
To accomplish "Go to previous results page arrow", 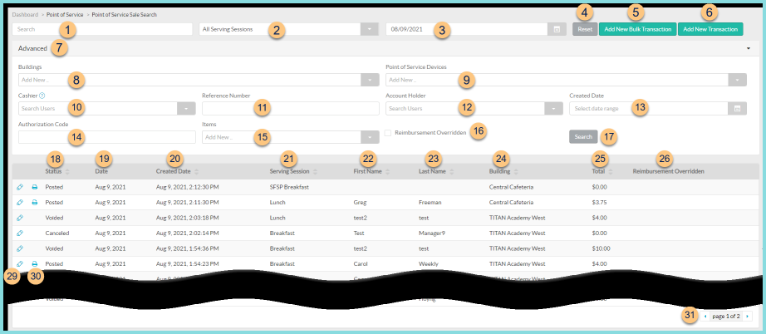I will point(705,317).
